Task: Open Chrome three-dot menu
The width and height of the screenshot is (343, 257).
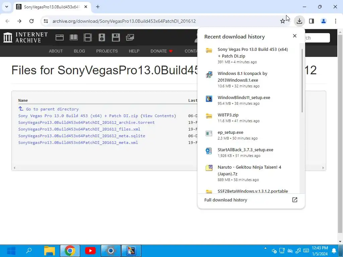Action: point(335,21)
